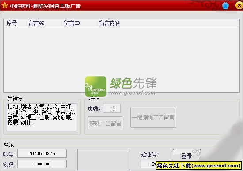
Task: Focus the 页数 page count field
Action: coord(112,108)
